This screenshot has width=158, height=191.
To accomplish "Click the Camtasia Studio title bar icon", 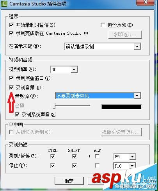I will pos(4,4).
